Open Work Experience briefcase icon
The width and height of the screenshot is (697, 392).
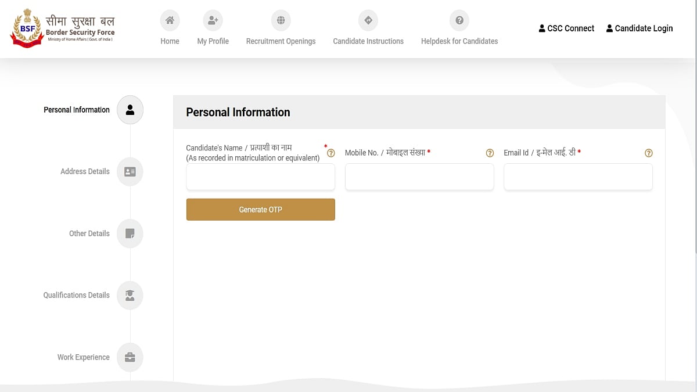[x=130, y=357]
